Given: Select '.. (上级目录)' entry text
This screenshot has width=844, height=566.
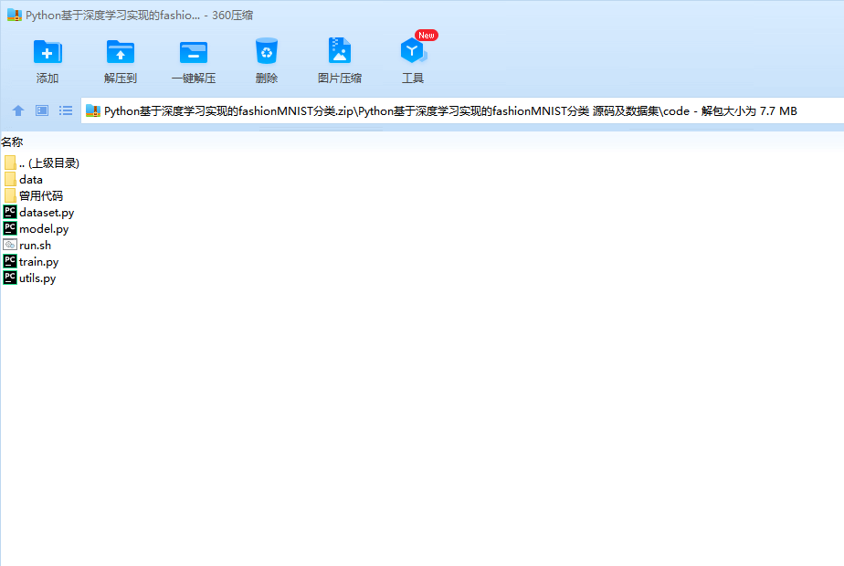Looking at the screenshot, I should coord(49,163).
